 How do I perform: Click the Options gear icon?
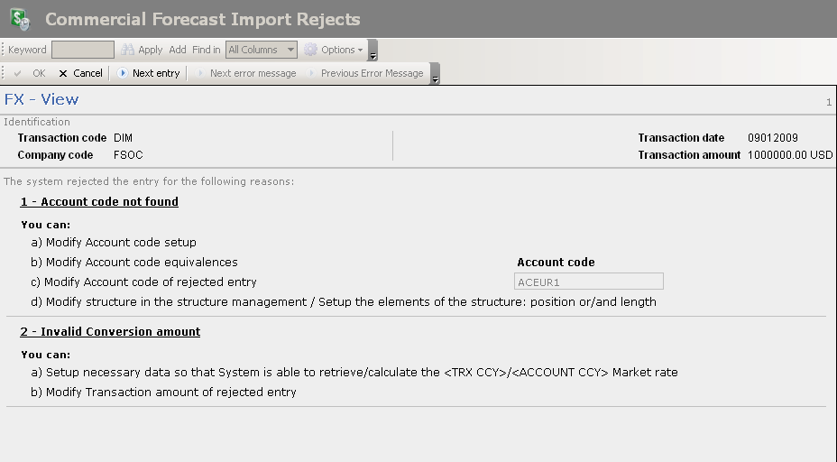[310, 50]
